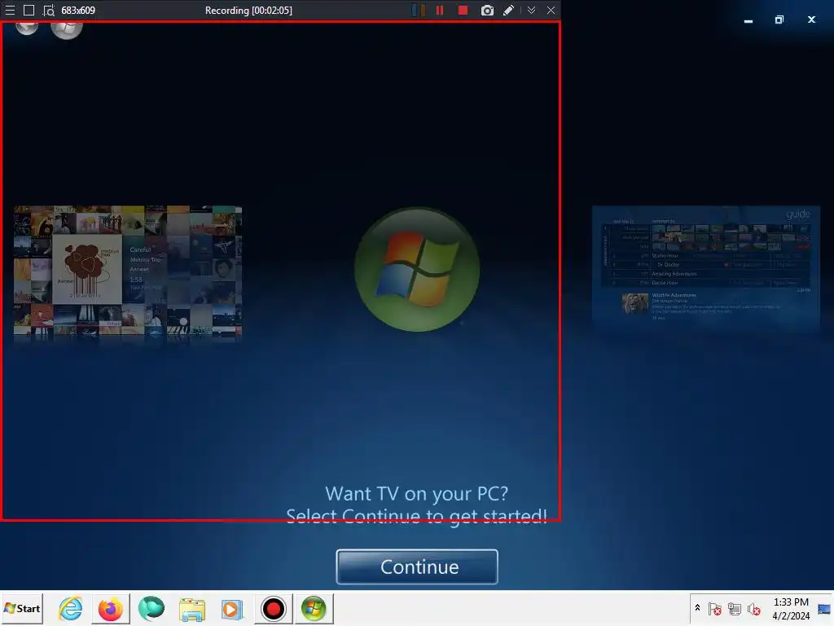Click the audio level meter bars
This screenshot has width=834, height=626.
tap(419, 10)
